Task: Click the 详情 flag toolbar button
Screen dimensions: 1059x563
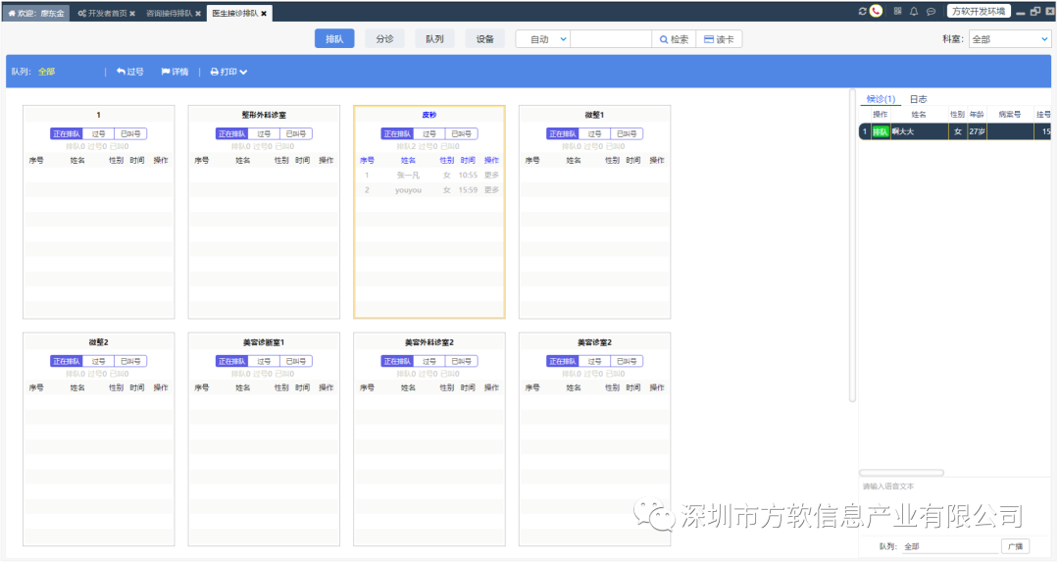Action: (x=175, y=72)
